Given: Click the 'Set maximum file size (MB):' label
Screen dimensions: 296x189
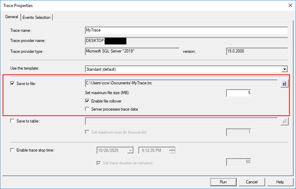Looking at the screenshot, I should coord(107,93).
